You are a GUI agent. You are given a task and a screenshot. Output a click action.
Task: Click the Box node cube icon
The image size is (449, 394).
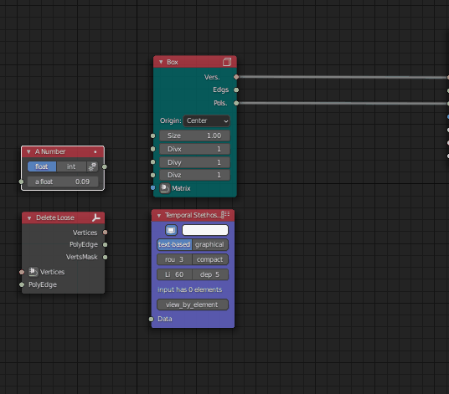(227, 62)
